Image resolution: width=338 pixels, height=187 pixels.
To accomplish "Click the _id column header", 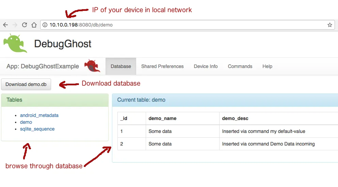I will pyautogui.click(x=132, y=118).
